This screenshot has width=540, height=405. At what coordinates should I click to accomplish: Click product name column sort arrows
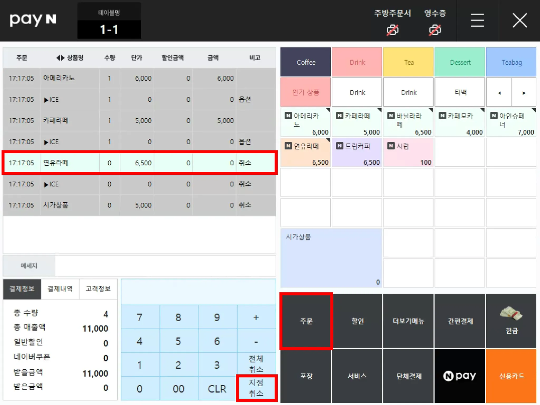(60, 58)
